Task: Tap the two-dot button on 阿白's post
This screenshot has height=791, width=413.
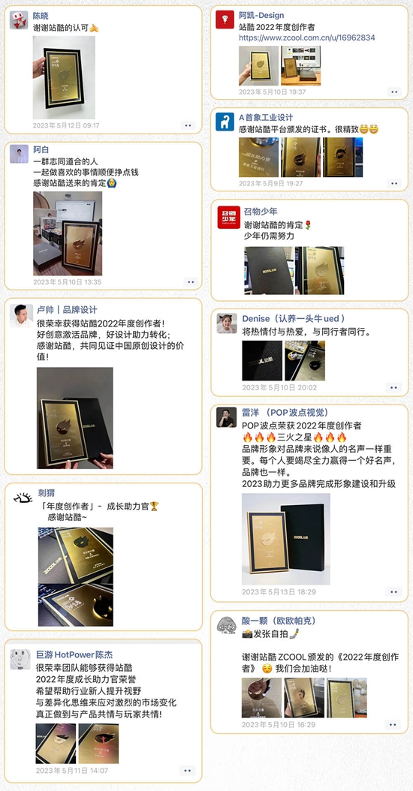Action: 191,282
